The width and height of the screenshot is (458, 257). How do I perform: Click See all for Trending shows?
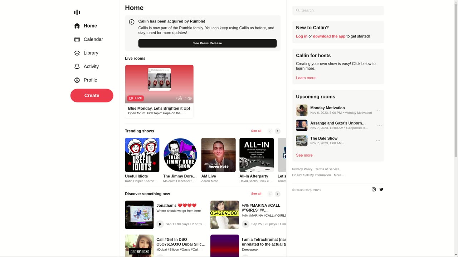256,131
